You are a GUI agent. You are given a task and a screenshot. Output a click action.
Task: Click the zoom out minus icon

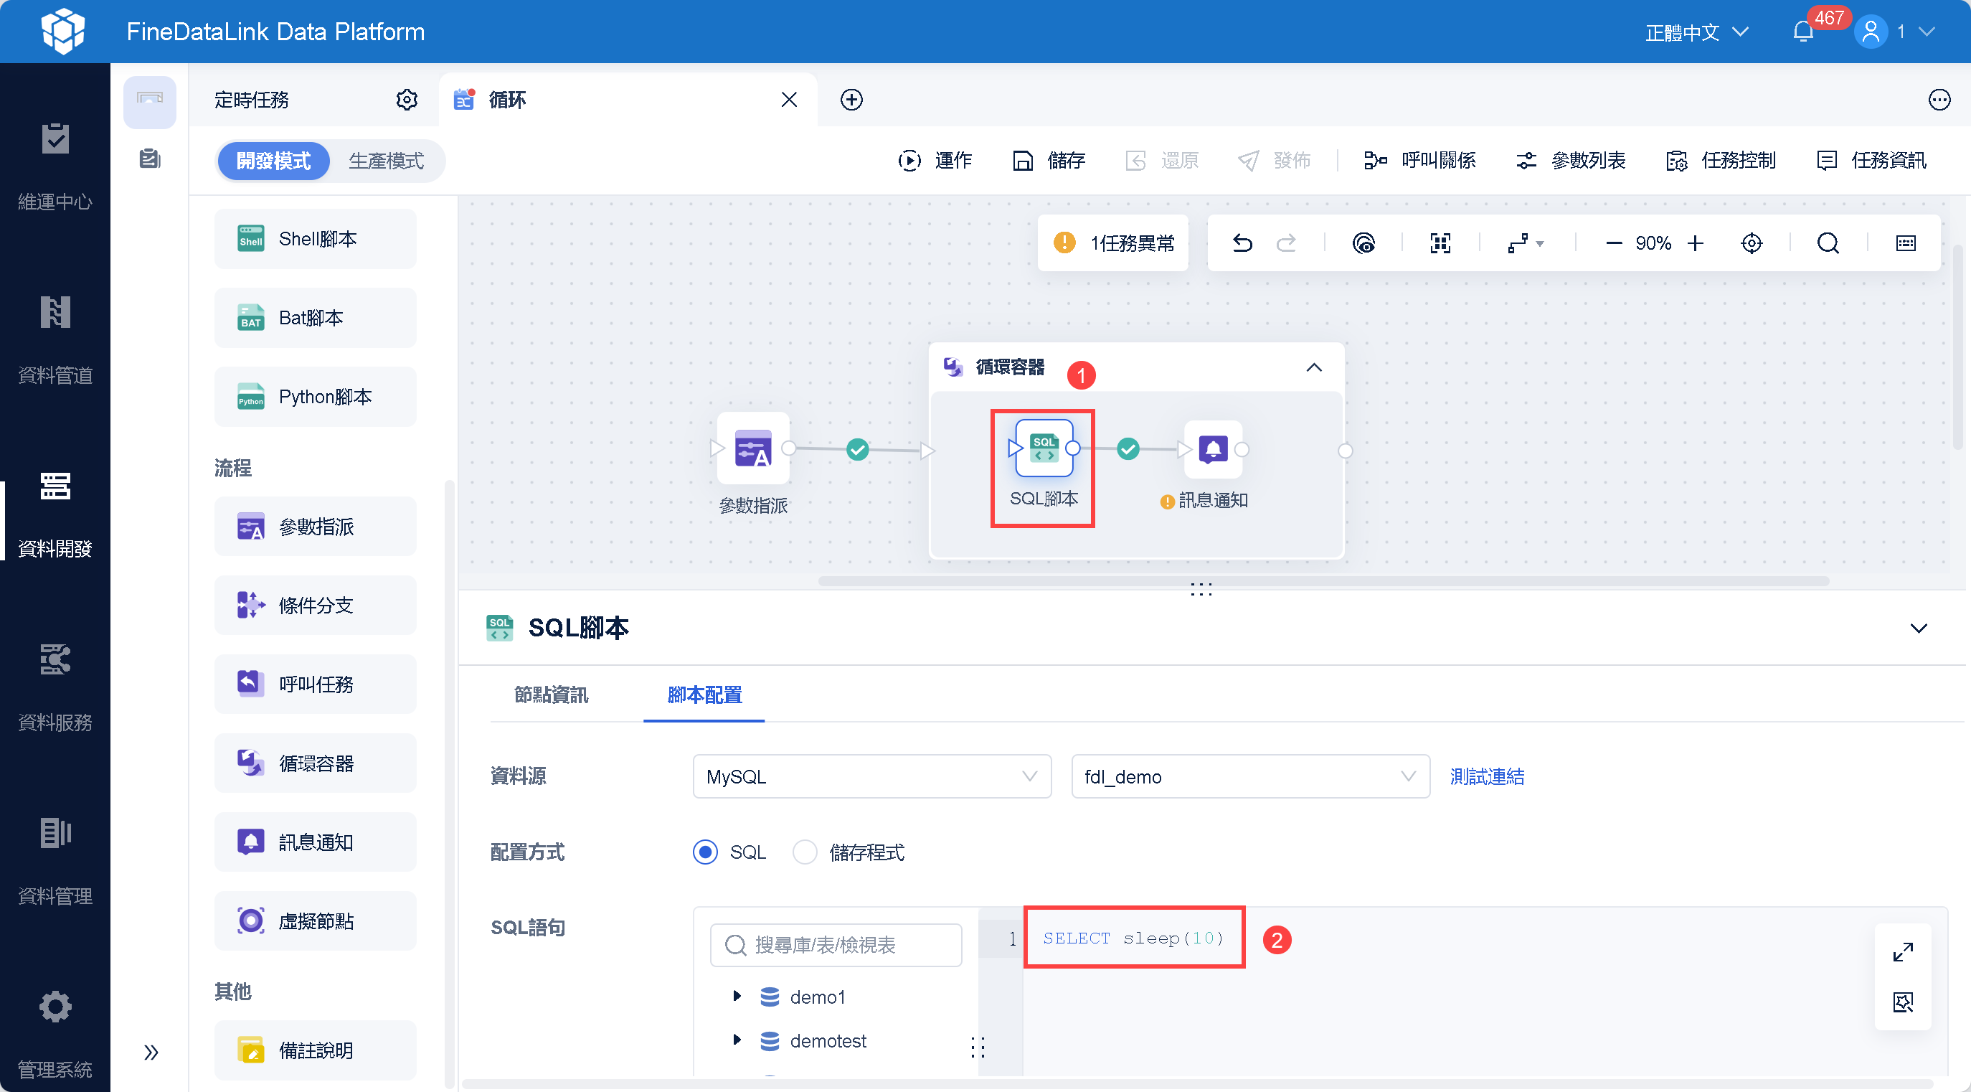[x=1613, y=243]
